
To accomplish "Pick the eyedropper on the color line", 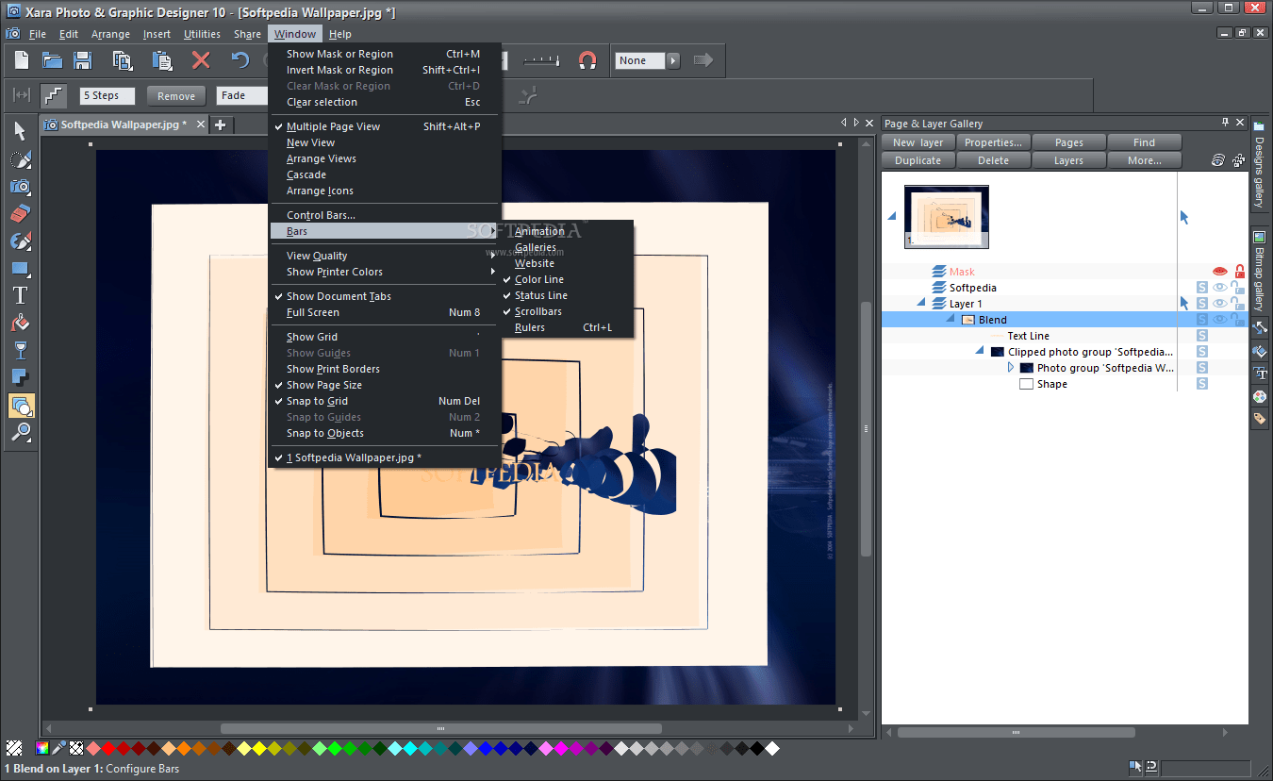I will (58, 749).
